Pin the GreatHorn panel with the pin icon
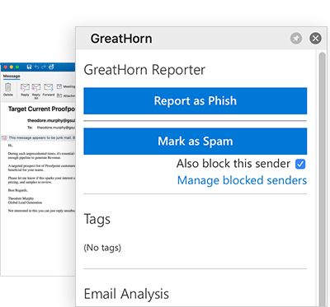 [x=296, y=39]
